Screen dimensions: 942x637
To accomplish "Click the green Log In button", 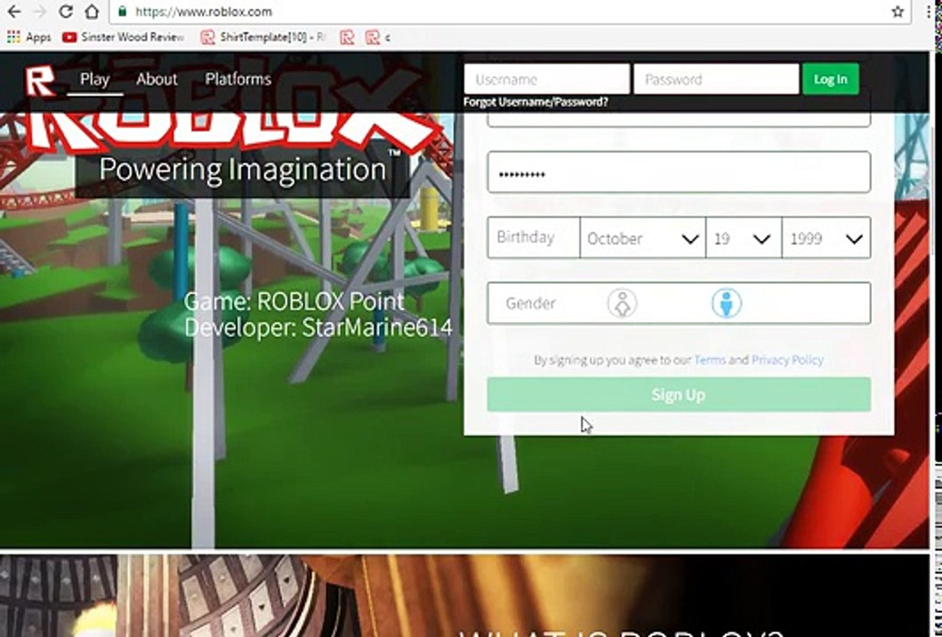I will tap(830, 79).
